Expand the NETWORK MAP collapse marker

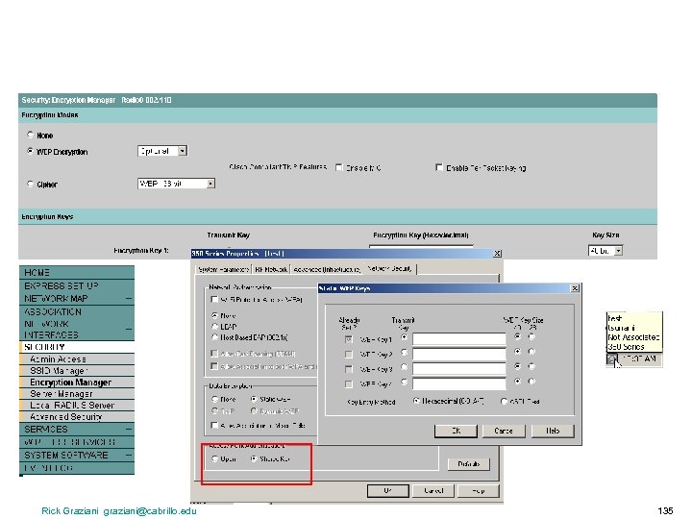pos(129,299)
